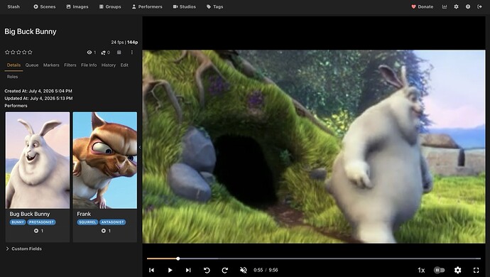
Task: Switch to the Markers tab
Action: point(51,65)
